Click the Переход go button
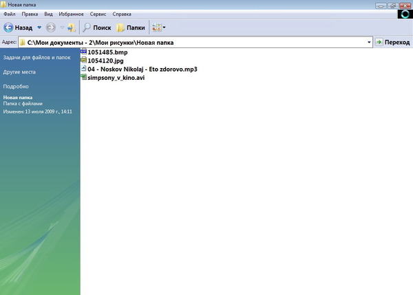Image resolution: width=413 pixels, height=295 pixels. [392, 42]
